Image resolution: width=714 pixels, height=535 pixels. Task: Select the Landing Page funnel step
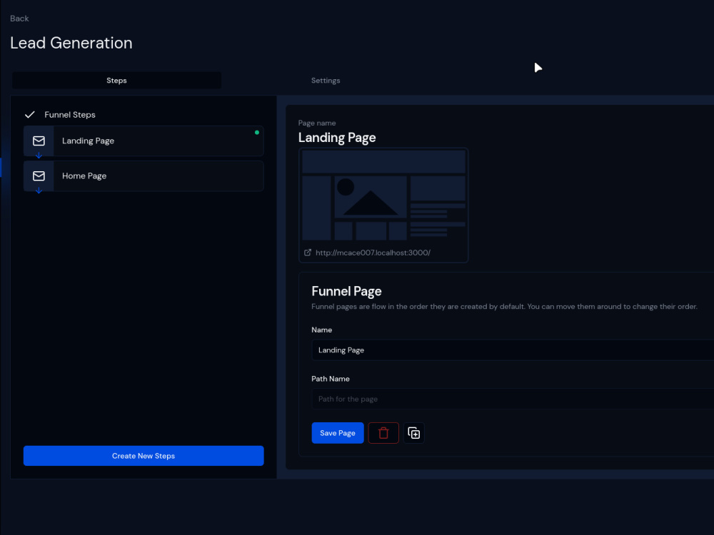(144, 141)
